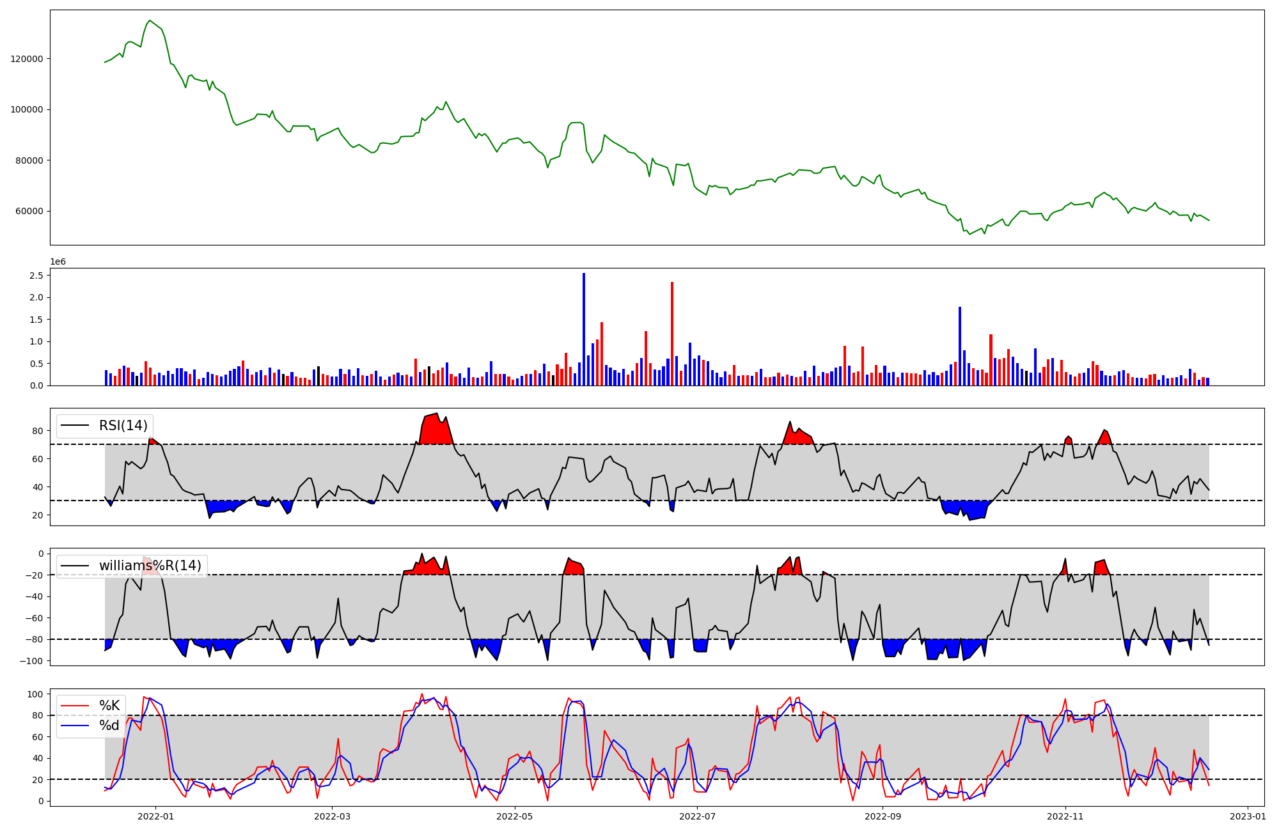This screenshot has height=831, width=1279.
Task: Click the 1.5 volume axis label
Action: pos(36,320)
